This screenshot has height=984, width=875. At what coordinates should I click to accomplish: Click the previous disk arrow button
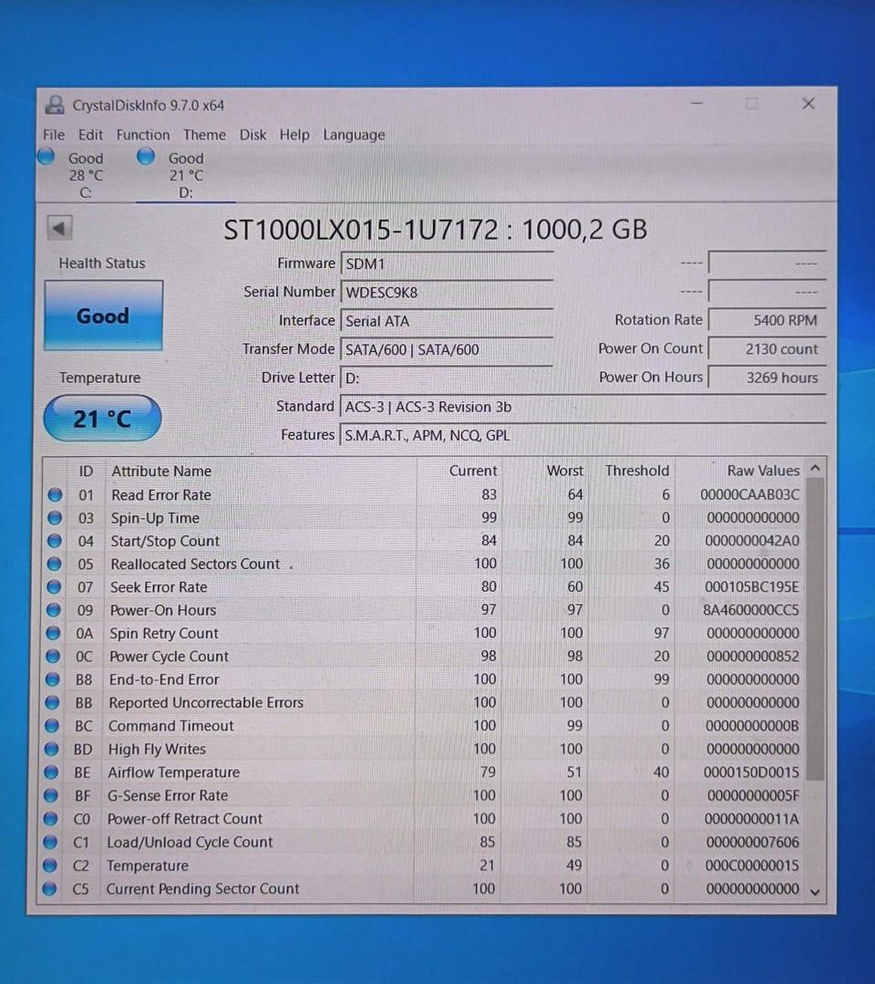point(60,228)
